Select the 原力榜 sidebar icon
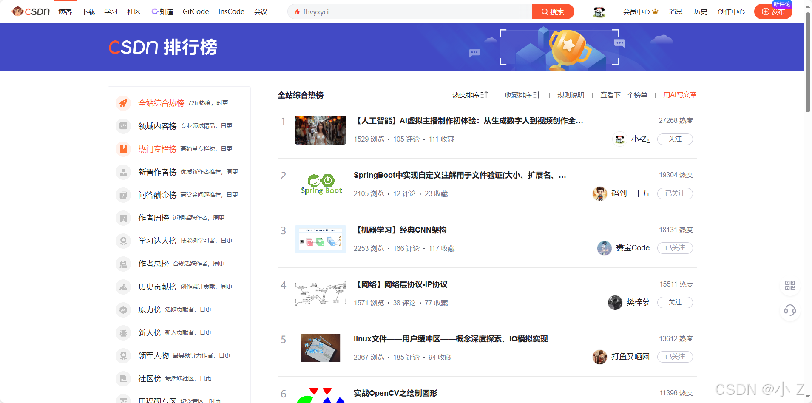Screen dimensions: 812x403 click(x=123, y=309)
